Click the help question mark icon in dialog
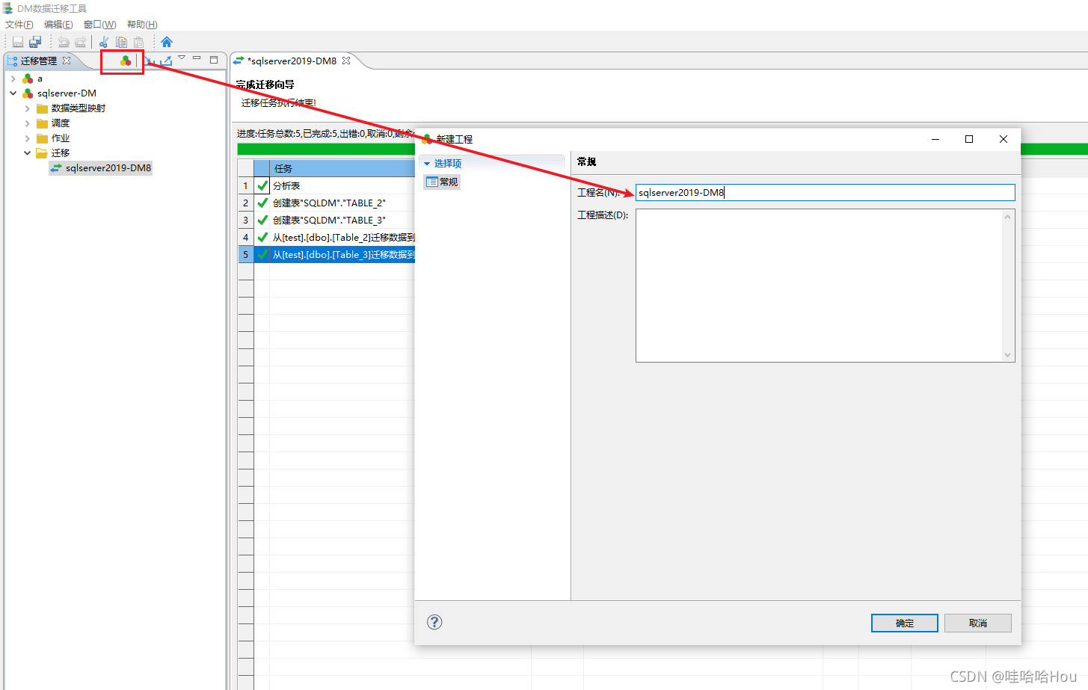 tap(434, 622)
